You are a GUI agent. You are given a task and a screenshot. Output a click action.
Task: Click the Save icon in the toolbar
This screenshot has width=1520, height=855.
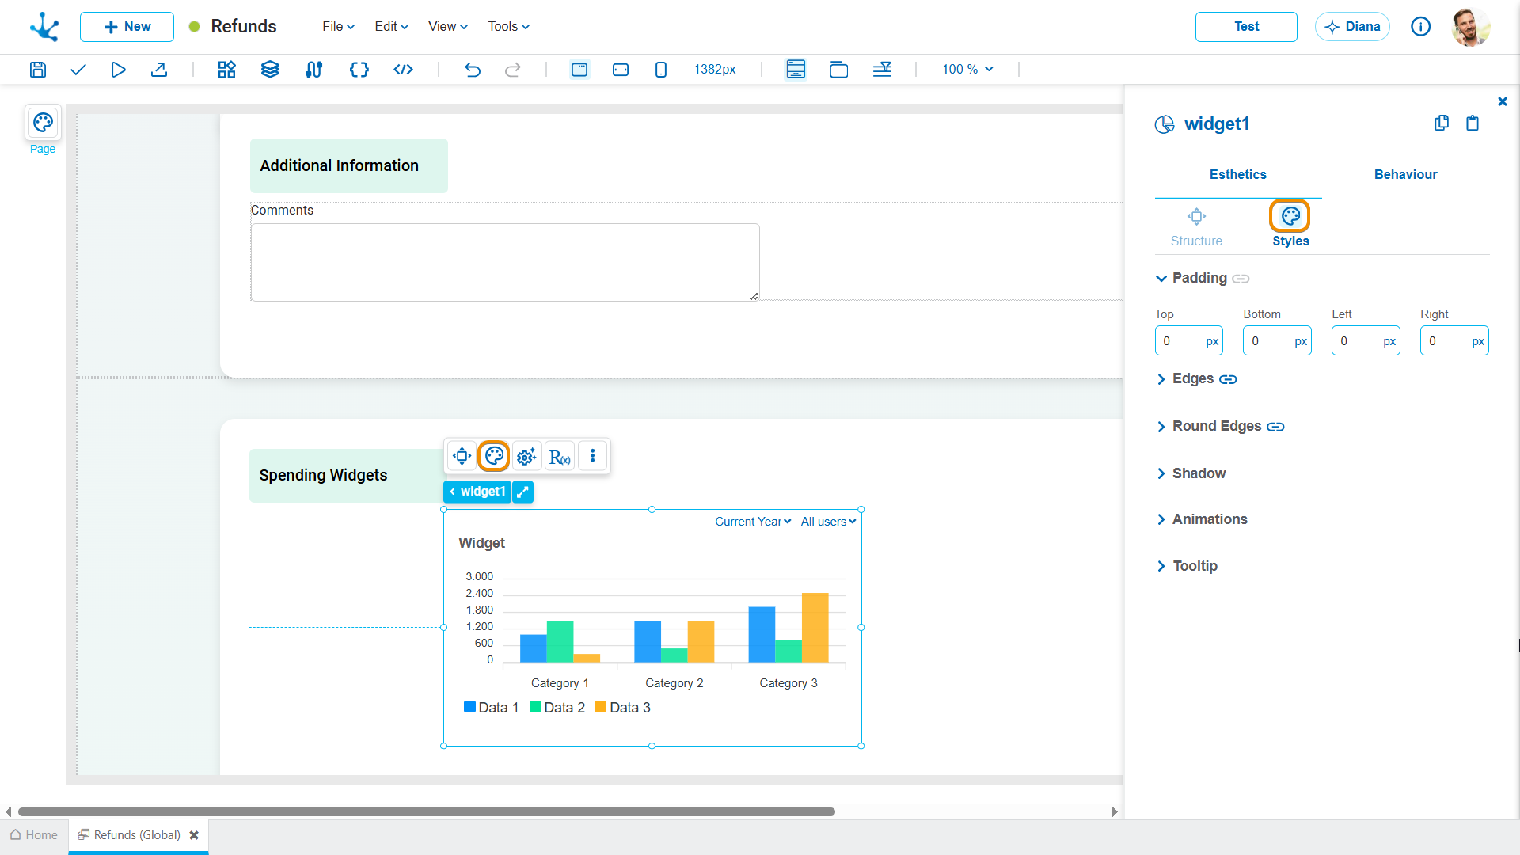click(x=38, y=70)
